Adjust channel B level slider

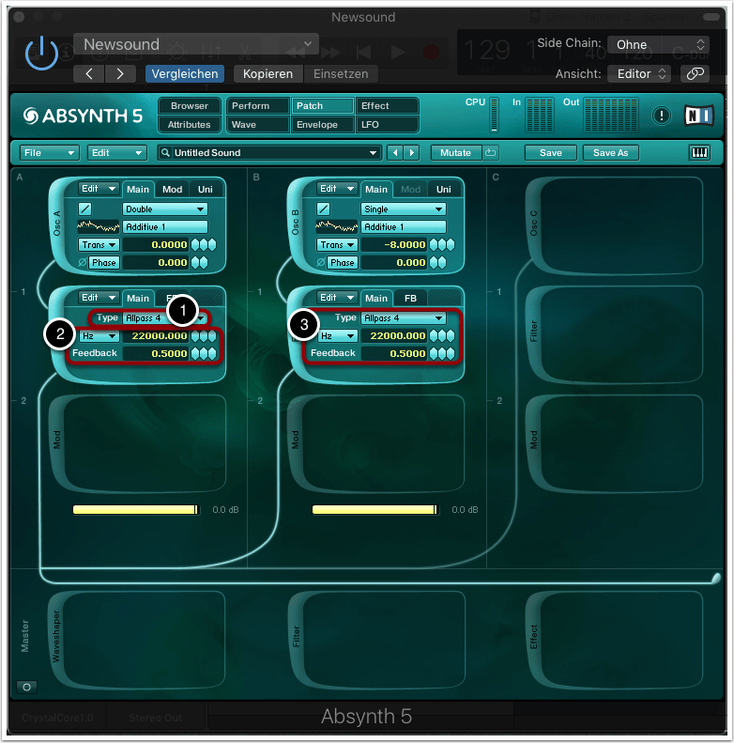pos(375,509)
